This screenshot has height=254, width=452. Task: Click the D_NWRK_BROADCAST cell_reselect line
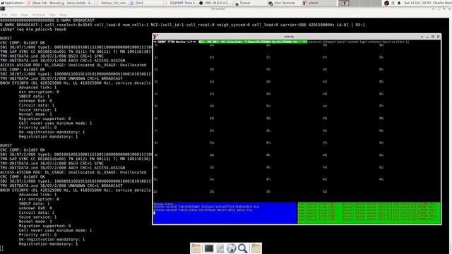click(x=182, y=25)
